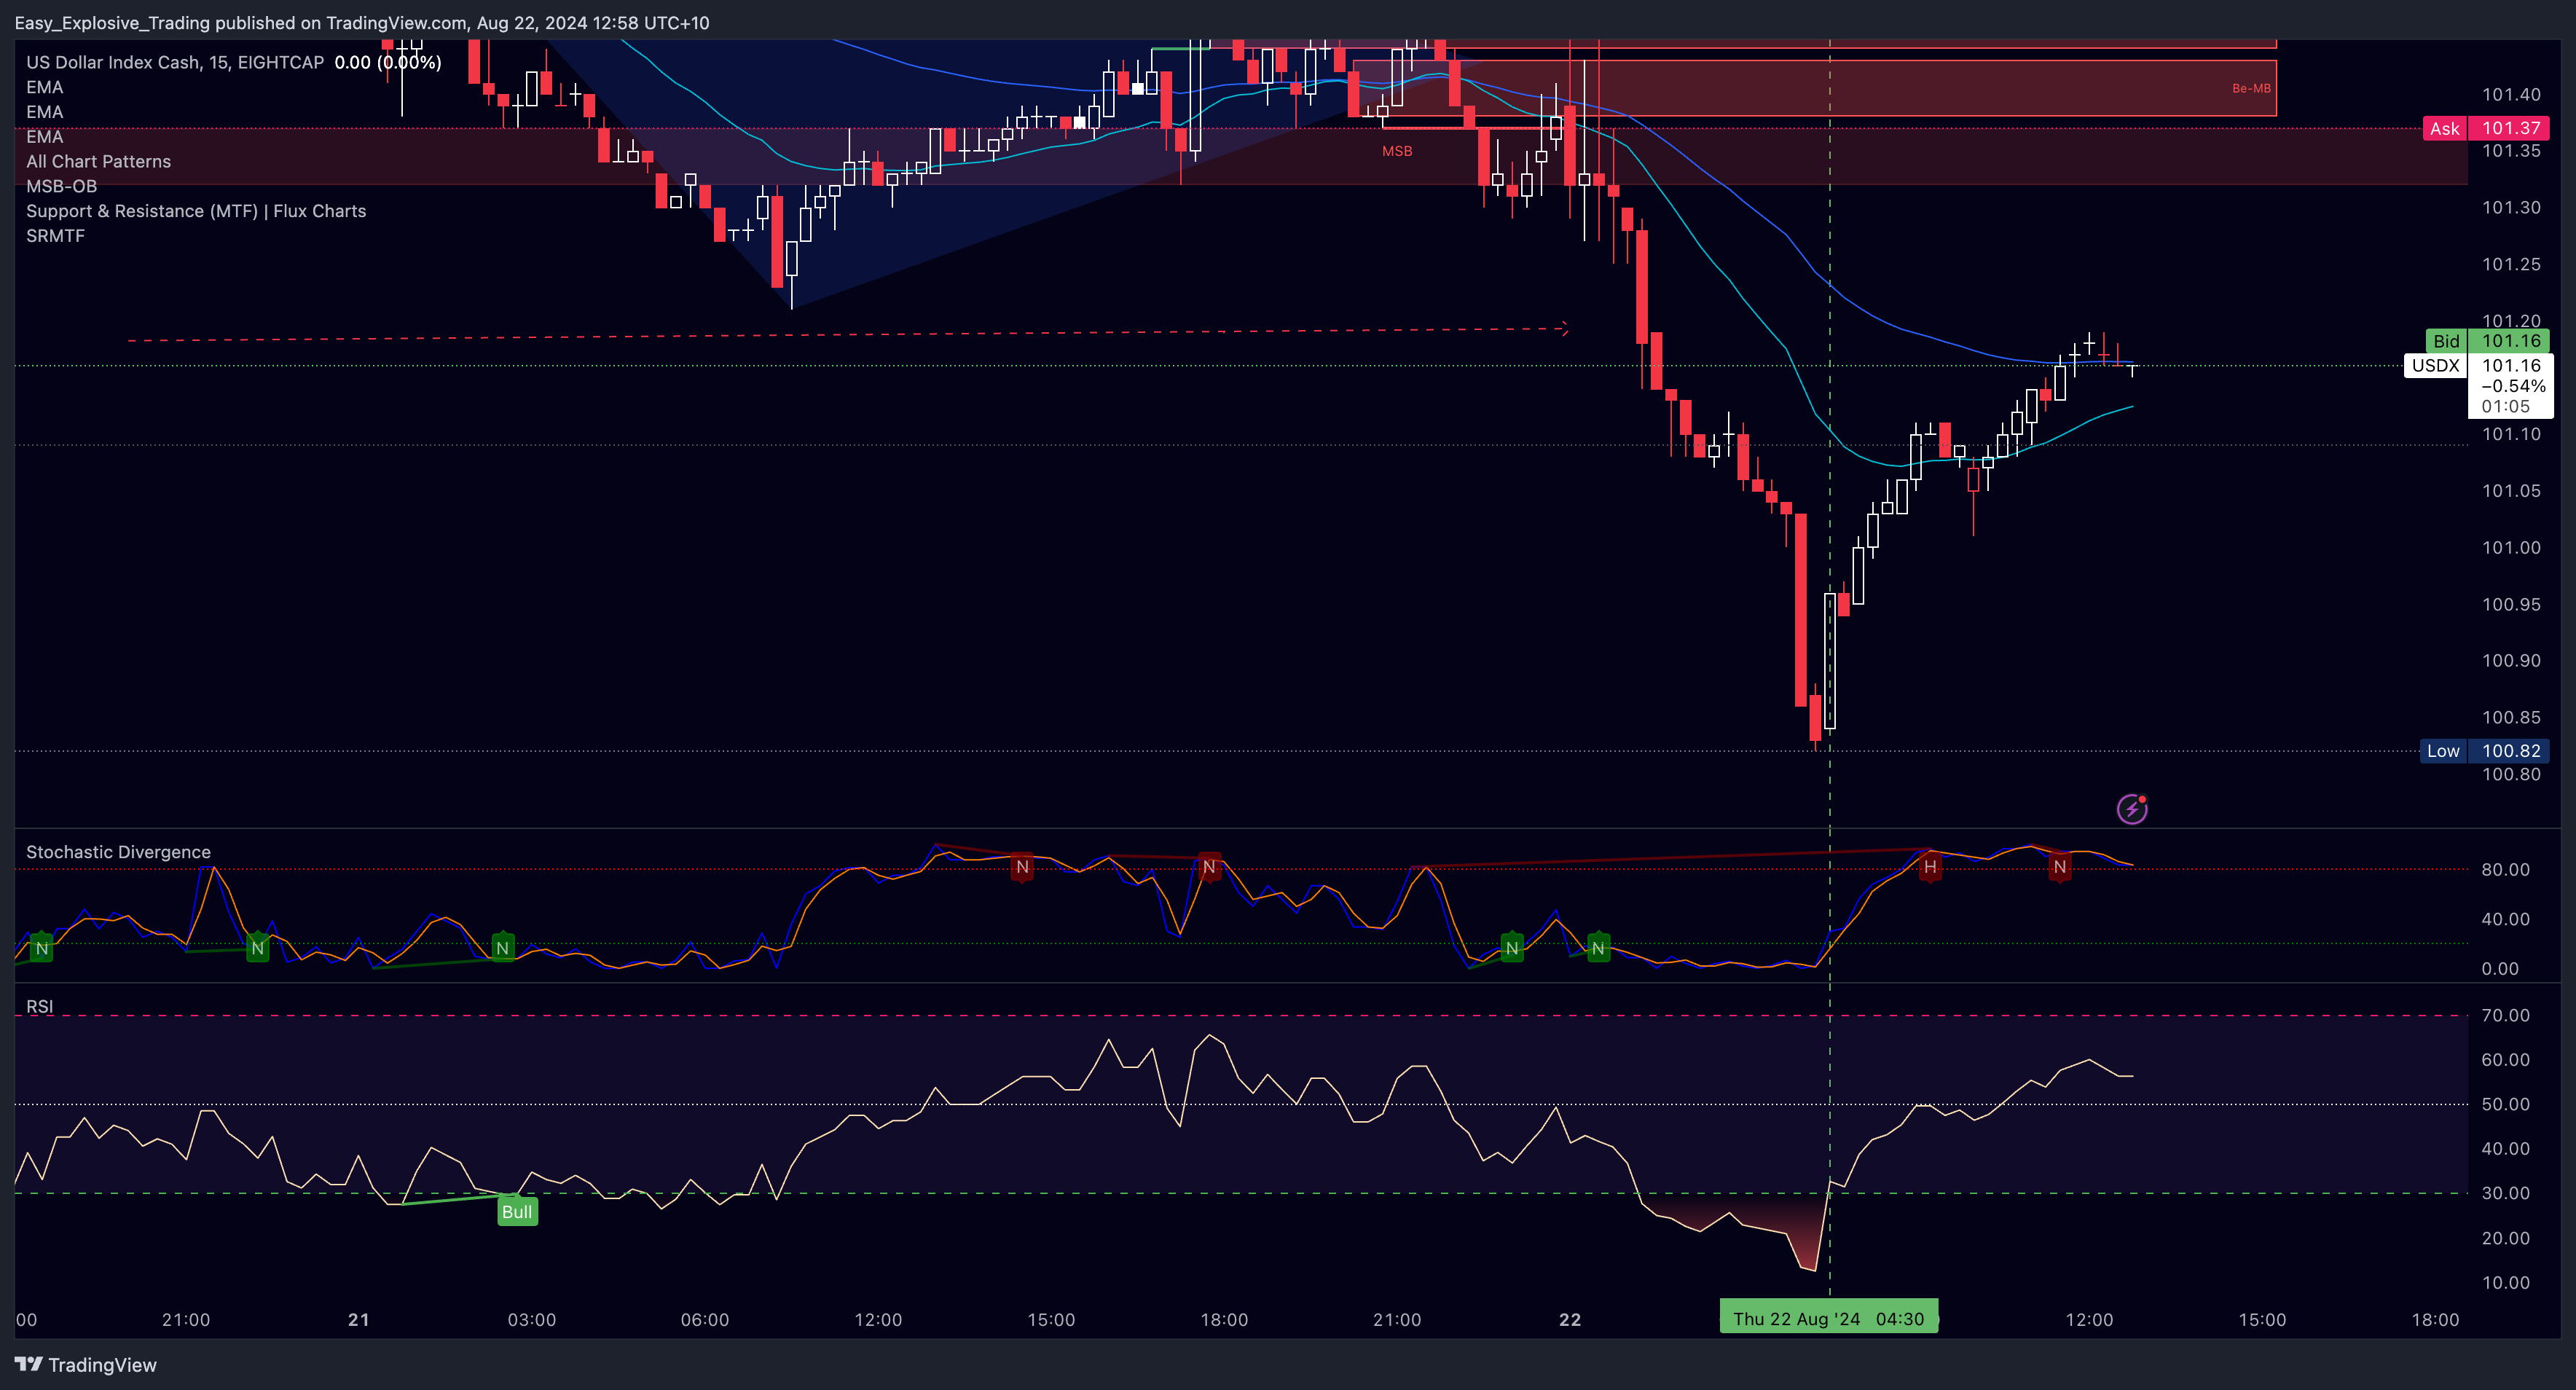Click the 101.30 price axis value

click(2511, 208)
